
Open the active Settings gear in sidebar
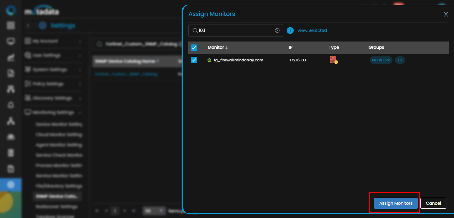point(11,185)
